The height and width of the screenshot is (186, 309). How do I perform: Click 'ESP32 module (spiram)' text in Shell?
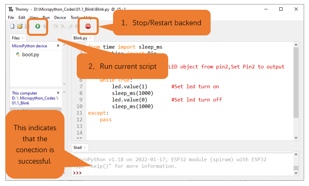point(202,159)
